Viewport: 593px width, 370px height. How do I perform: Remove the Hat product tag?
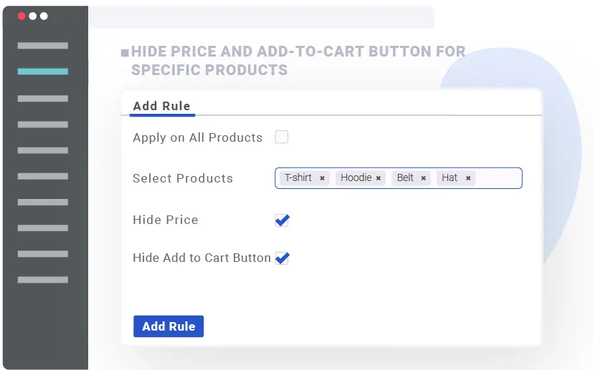[468, 178]
